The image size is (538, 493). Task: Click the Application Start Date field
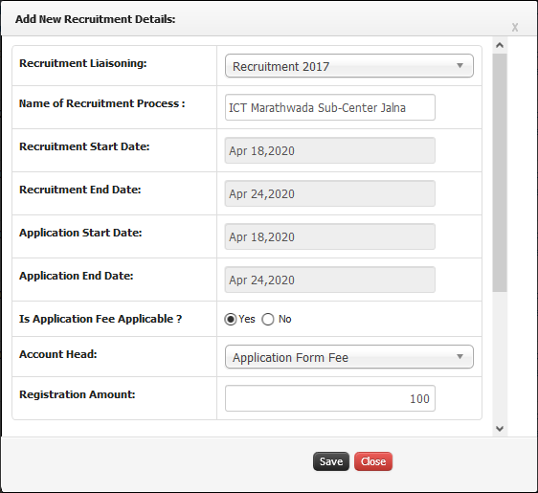click(x=330, y=236)
